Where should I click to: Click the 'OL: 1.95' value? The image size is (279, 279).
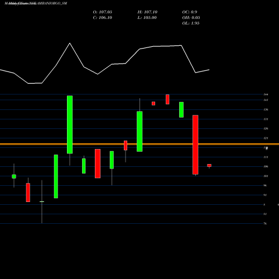coord(191,23)
